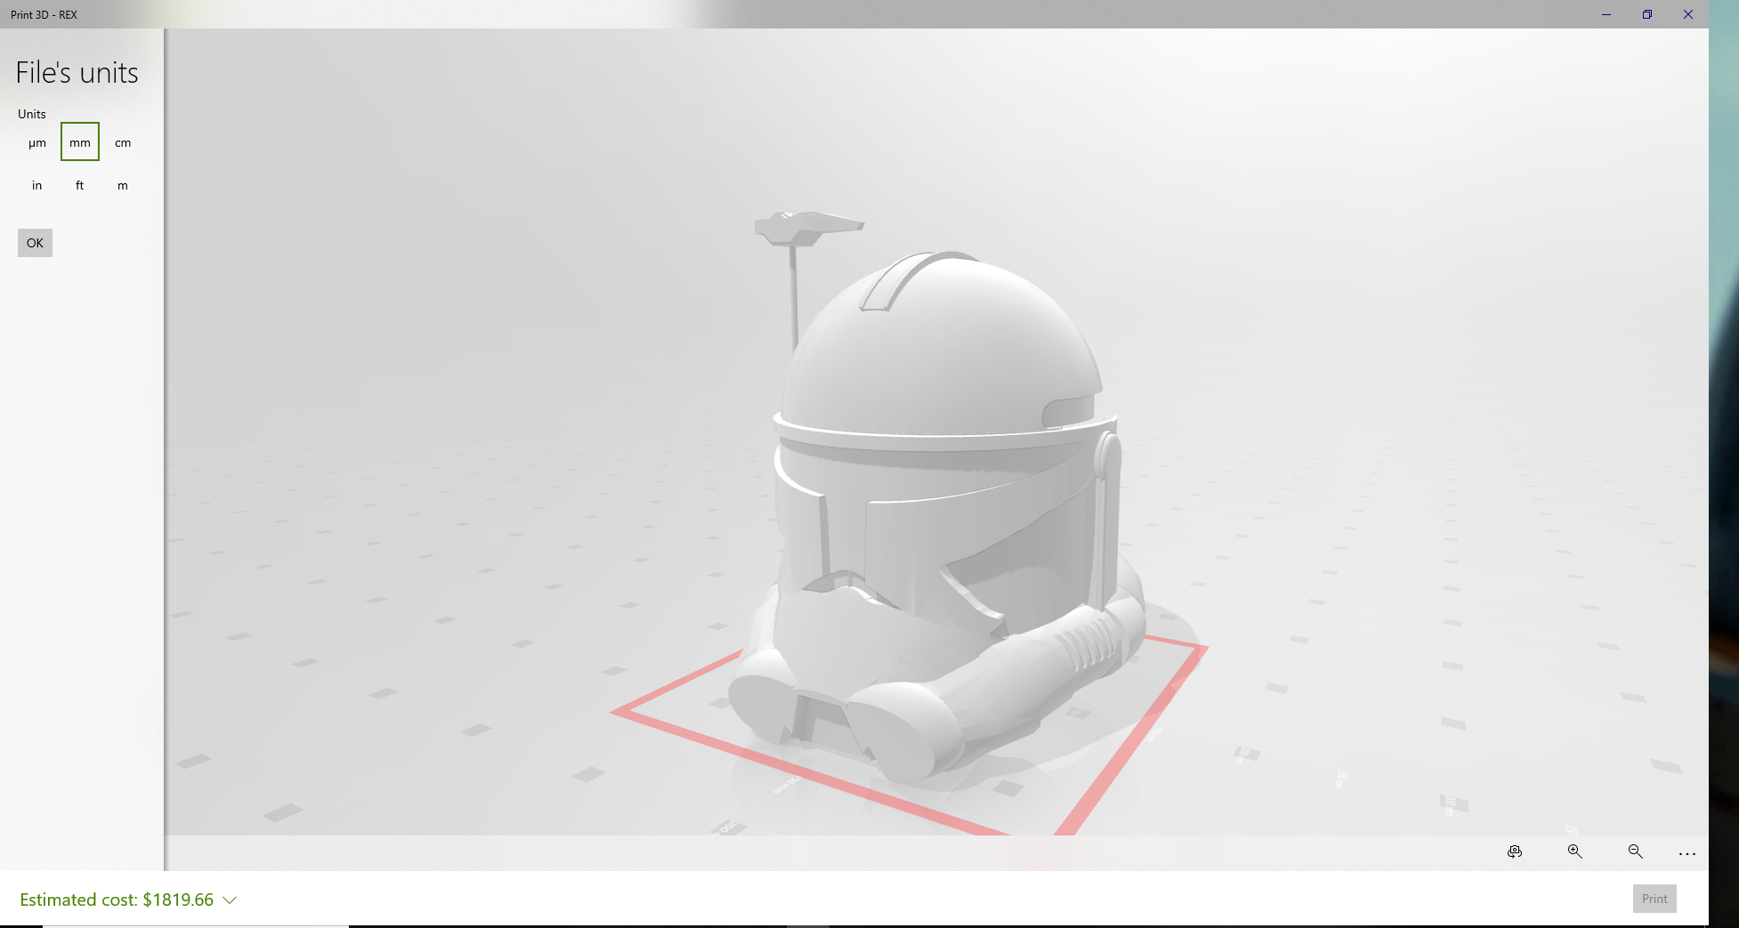
Task: Confirm units with the OK button
Action: click(x=35, y=243)
